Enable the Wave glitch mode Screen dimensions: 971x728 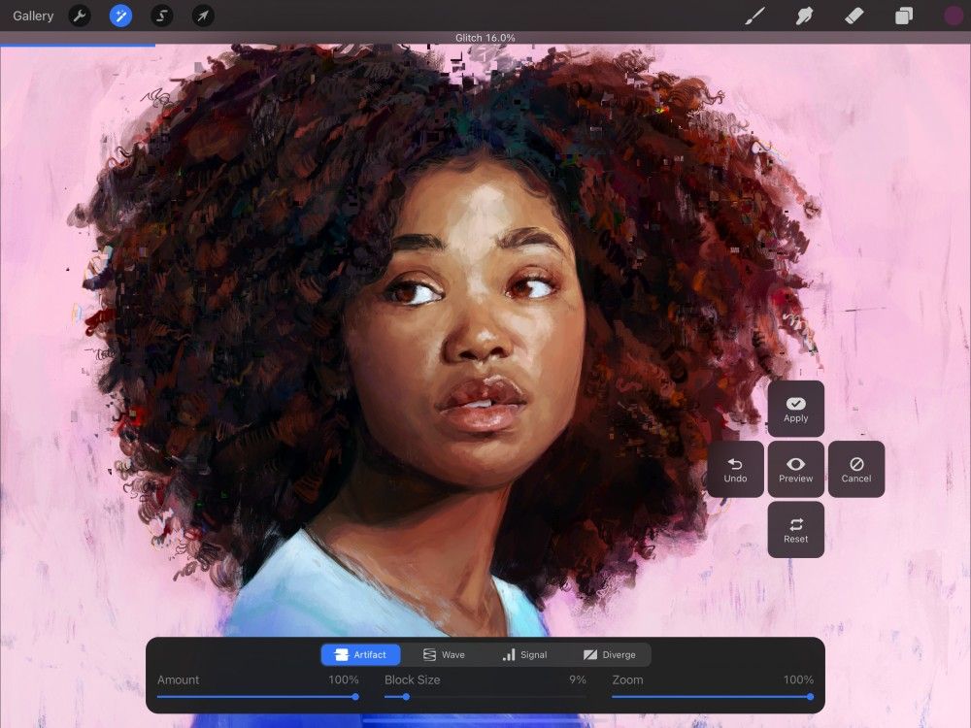[446, 654]
